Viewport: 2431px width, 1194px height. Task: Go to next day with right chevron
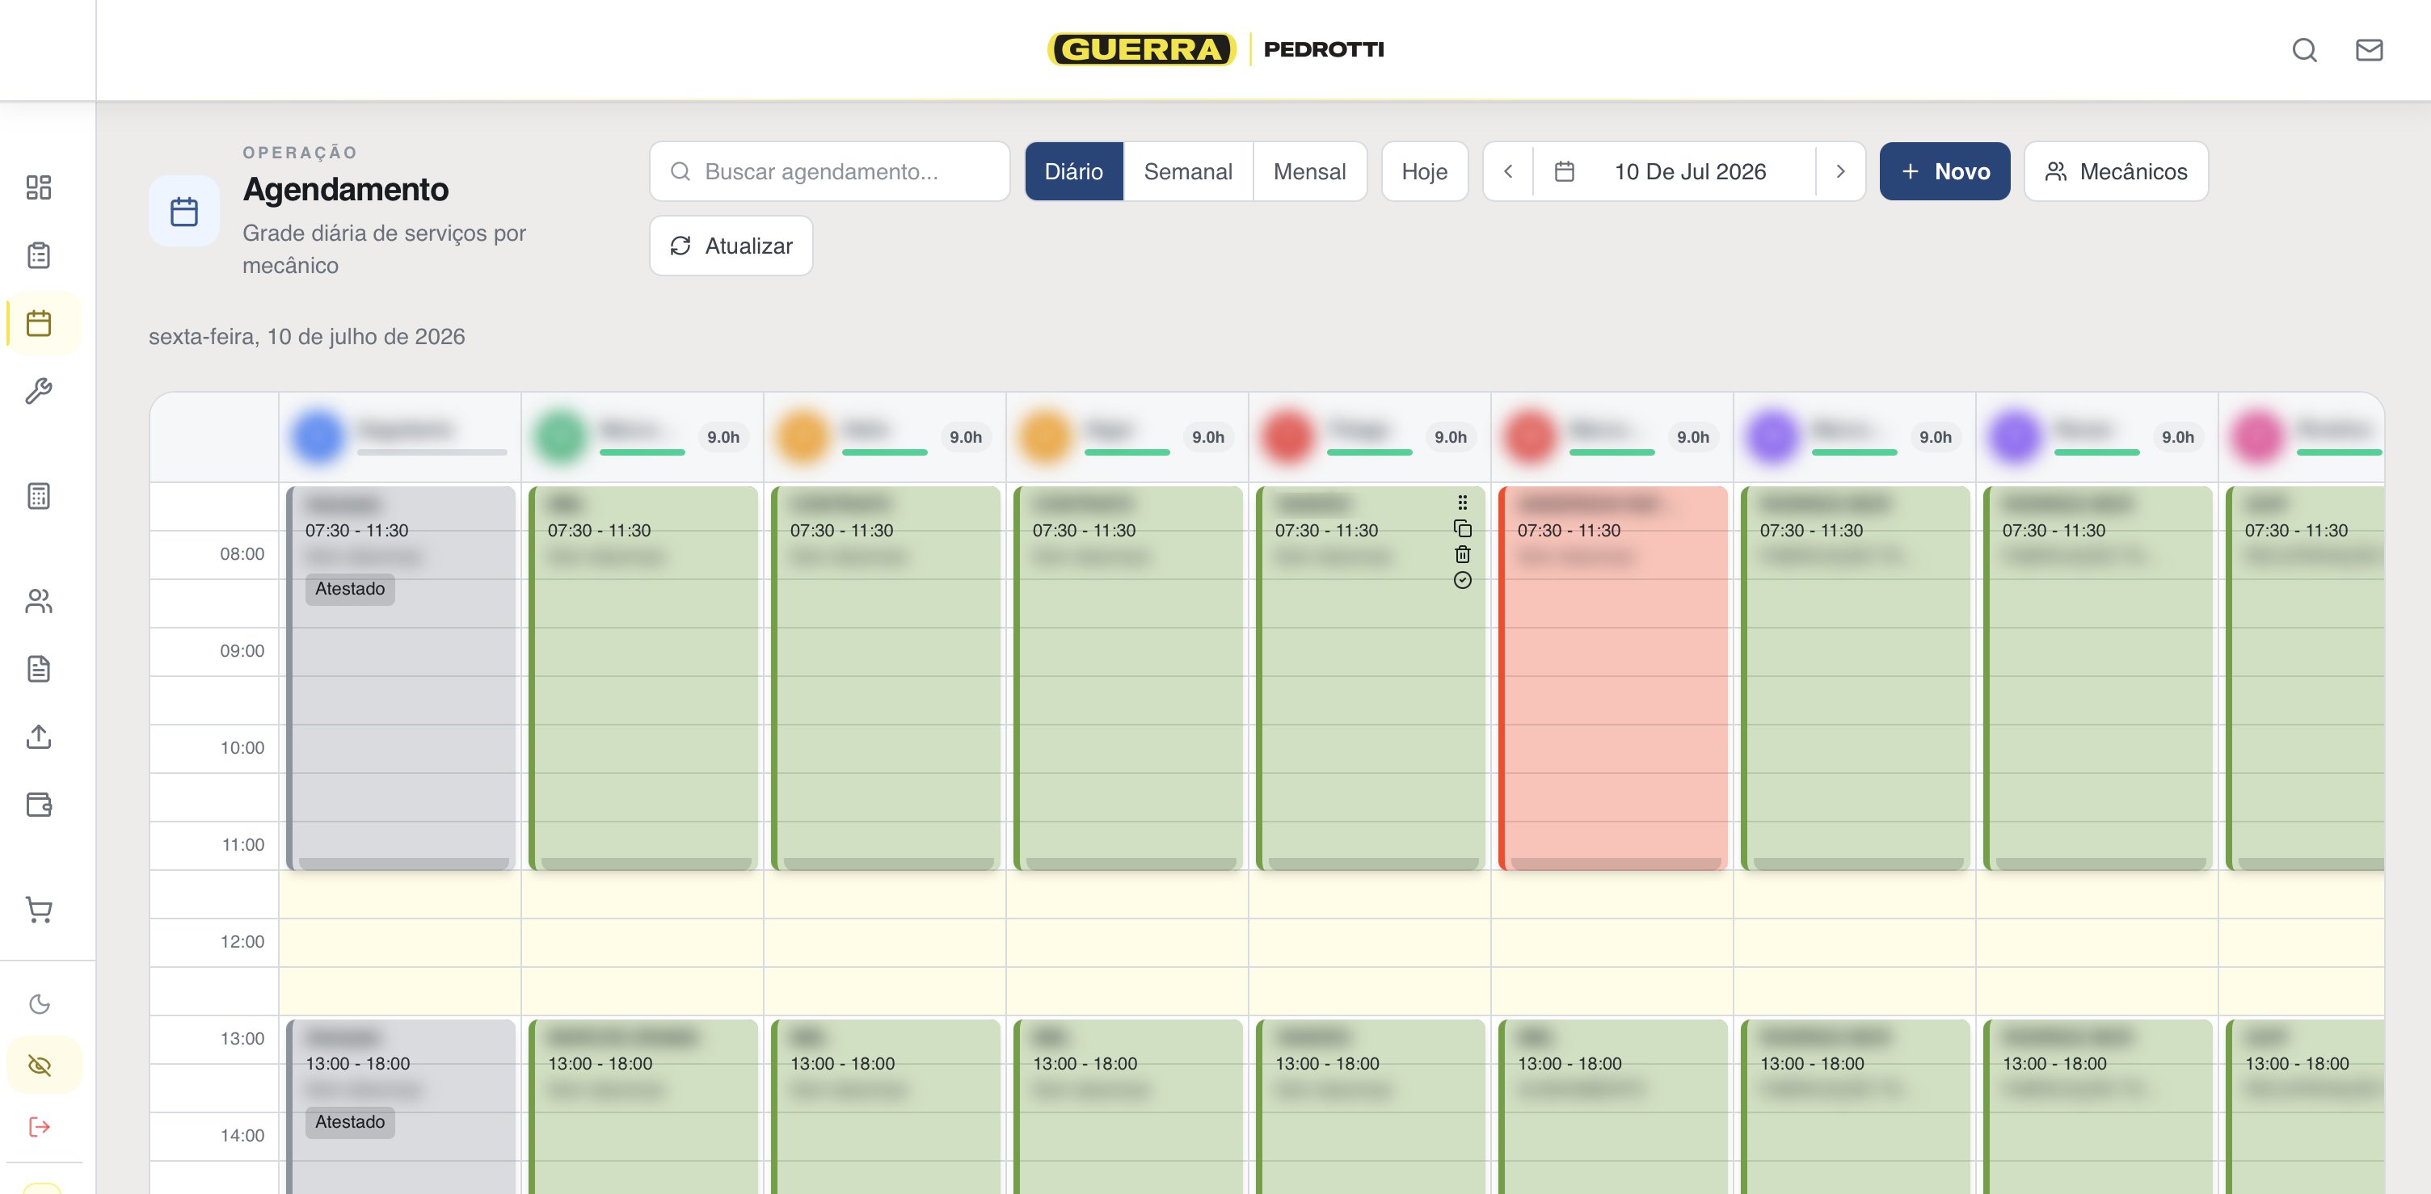click(x=1840, y=170)
